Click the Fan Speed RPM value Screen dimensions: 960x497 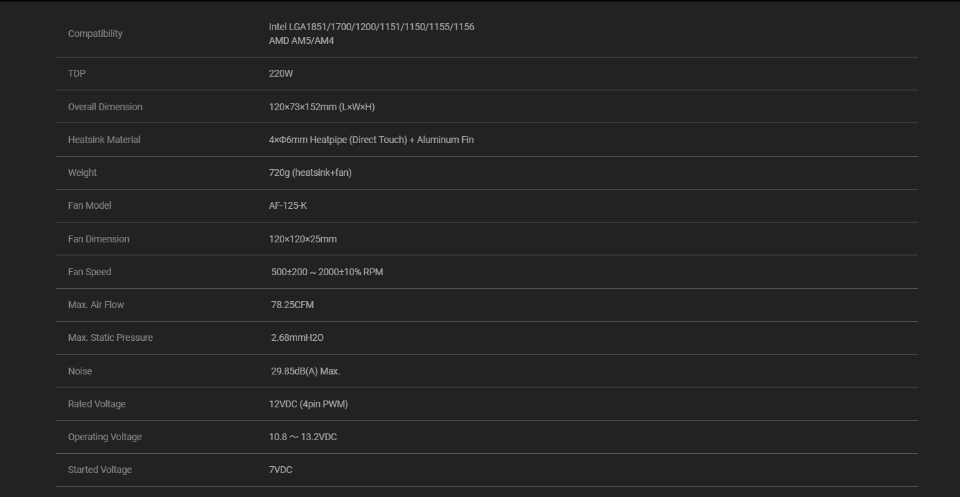pos(327,272)
